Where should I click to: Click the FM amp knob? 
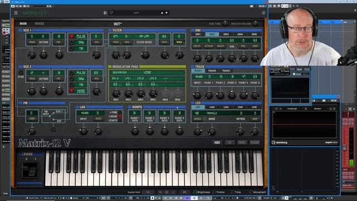click(x=32, y=131)
